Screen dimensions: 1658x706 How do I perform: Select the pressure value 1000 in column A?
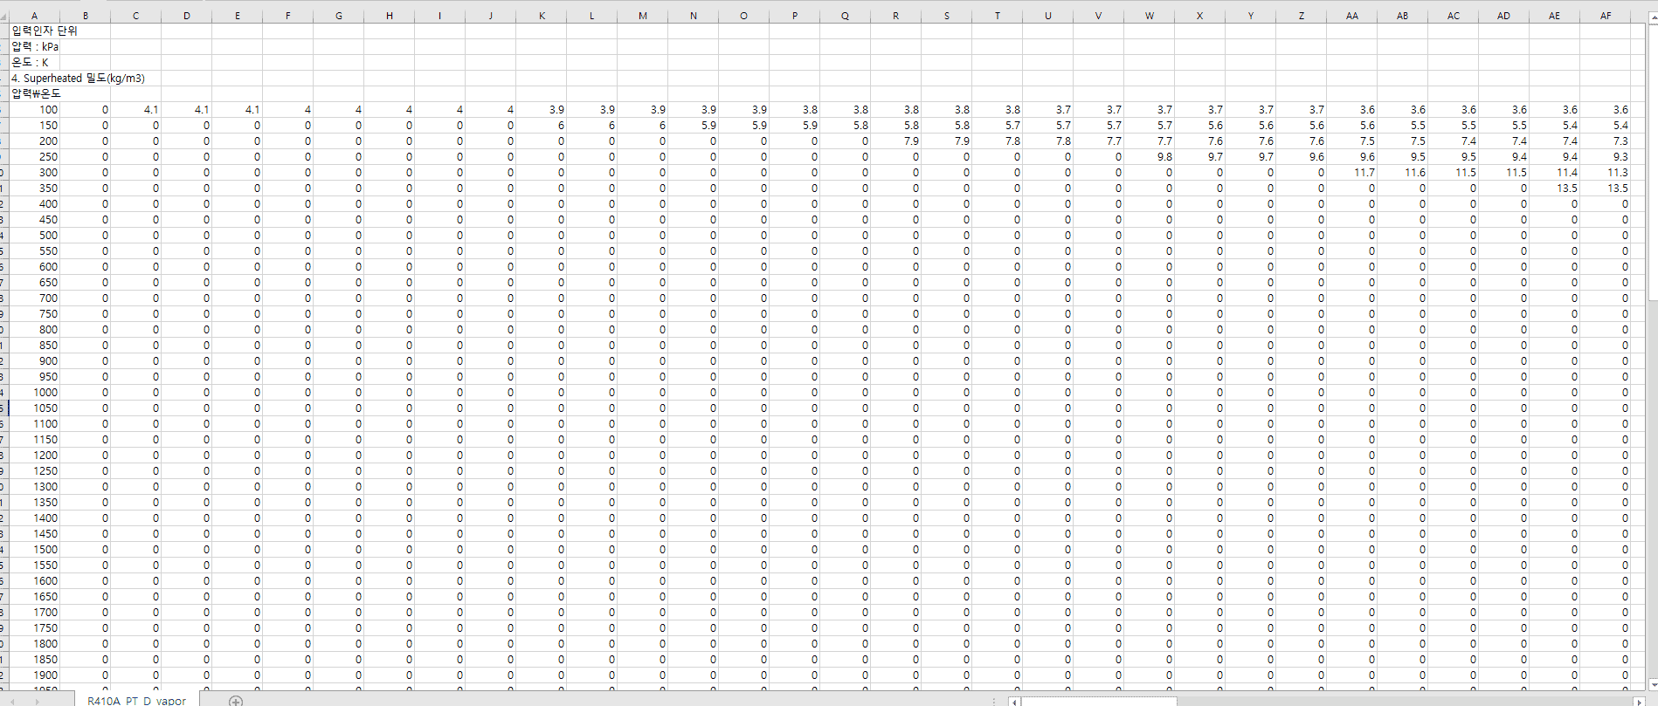(34, 392)
